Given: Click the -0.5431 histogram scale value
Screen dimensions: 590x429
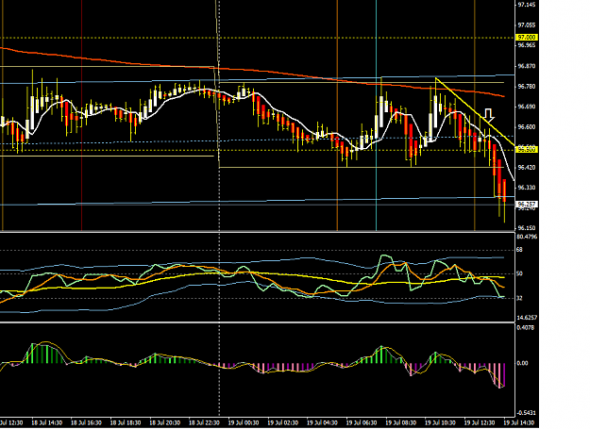Looking at the screenshot, I should pos(526,412).
